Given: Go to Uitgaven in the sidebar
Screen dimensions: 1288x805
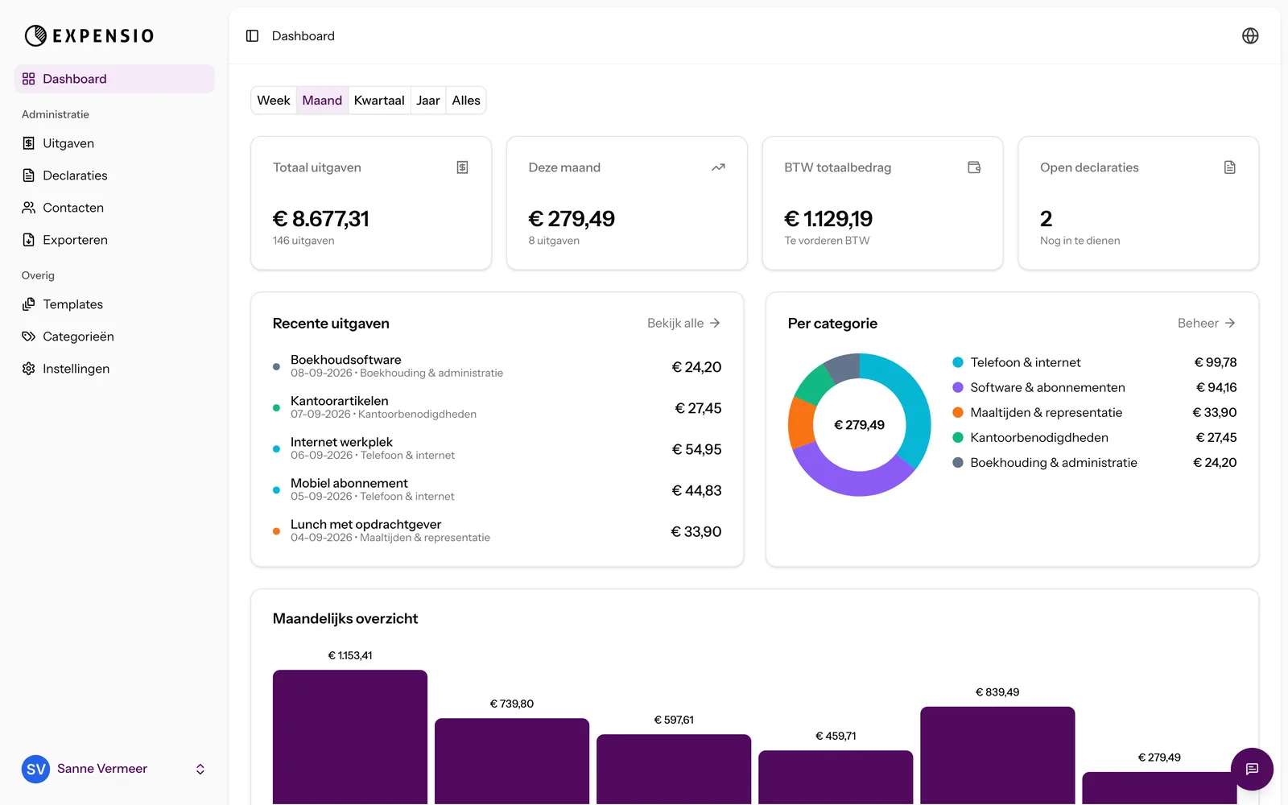Looking at the screenshot, I should point(114,143).
